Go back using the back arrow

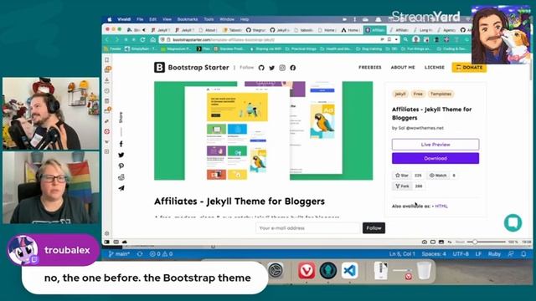click(x=107, y=39)
